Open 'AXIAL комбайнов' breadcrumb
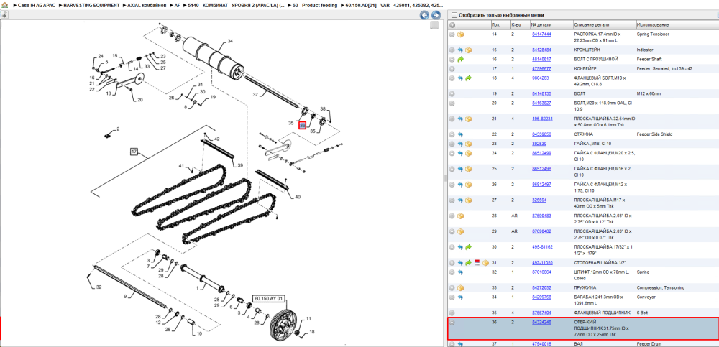 tap(147, 5)
